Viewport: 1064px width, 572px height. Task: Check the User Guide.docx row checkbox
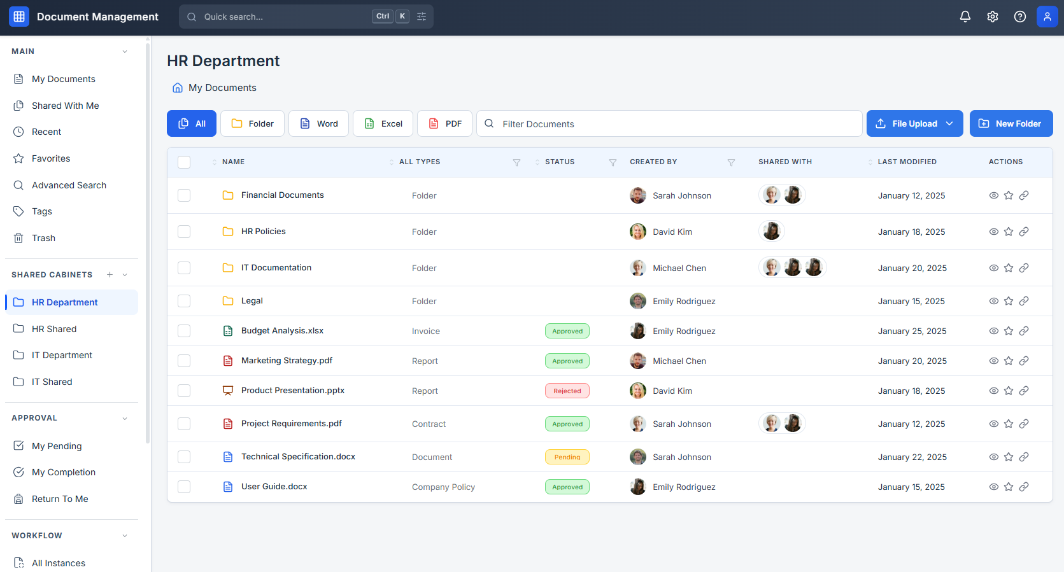[184, 487]
